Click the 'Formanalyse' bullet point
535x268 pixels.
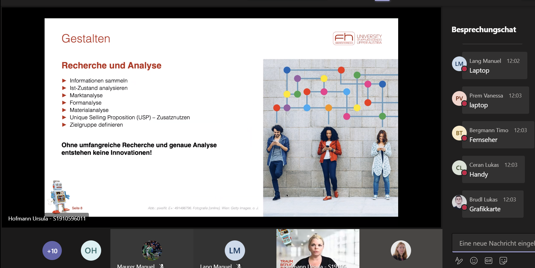(85, 103)
